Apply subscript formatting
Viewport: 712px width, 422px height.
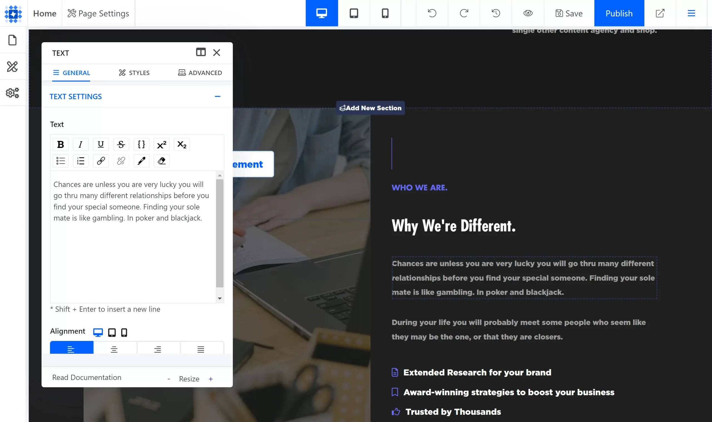182,144
